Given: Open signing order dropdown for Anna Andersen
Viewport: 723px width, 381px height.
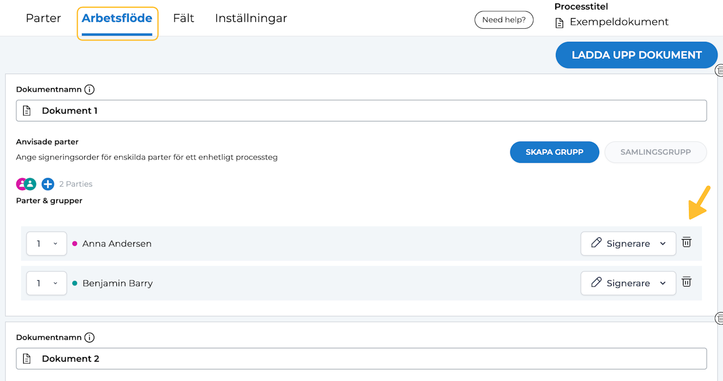Looking at the screenshot, I should [46, 244].
